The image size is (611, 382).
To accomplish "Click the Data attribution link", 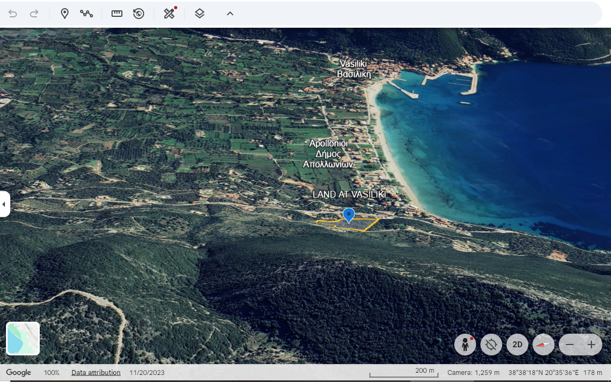I will 96,373.
